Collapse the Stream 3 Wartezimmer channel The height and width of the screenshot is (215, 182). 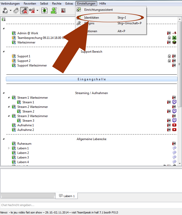coord(9,116)
